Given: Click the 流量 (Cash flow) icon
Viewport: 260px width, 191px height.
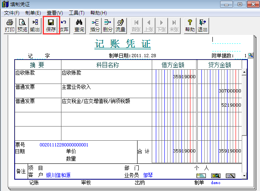Looking at the screenshot, I should (120, 26).
